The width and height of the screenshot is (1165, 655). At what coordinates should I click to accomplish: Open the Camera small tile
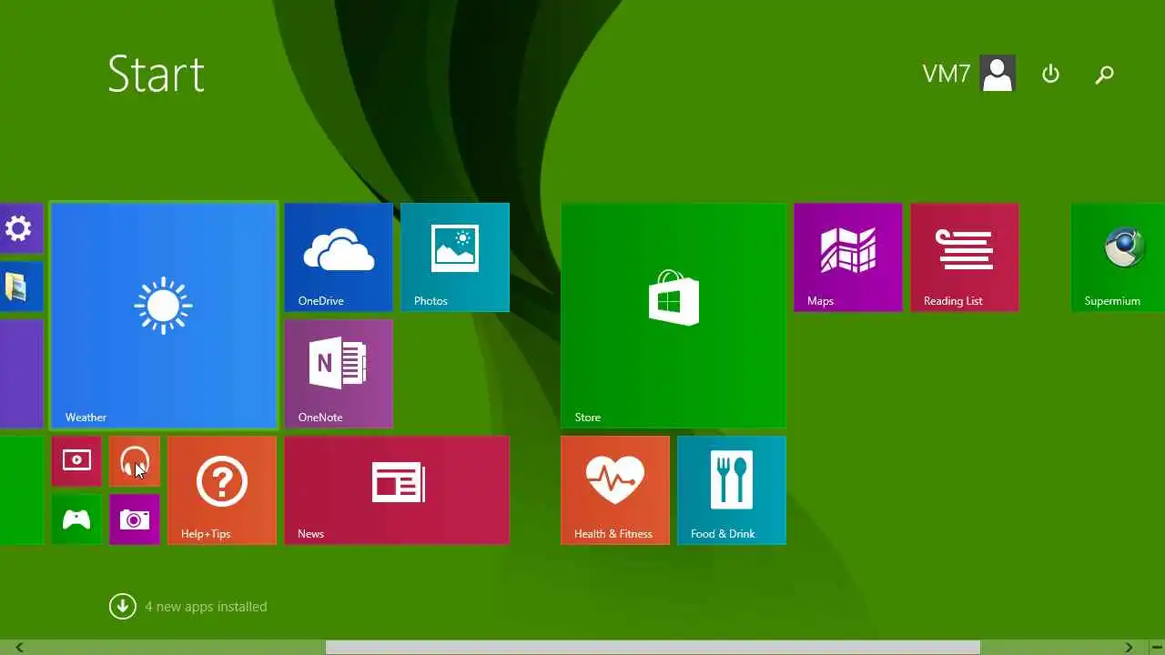135,519
